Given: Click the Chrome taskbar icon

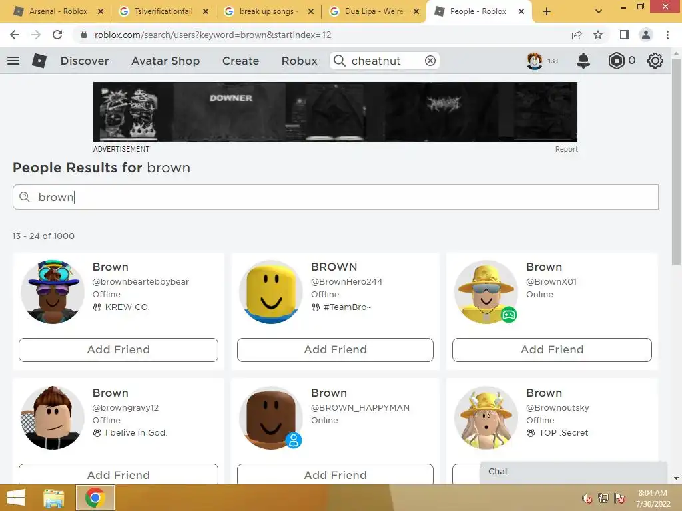Looking at the screenshot, I should click(95, 498).
